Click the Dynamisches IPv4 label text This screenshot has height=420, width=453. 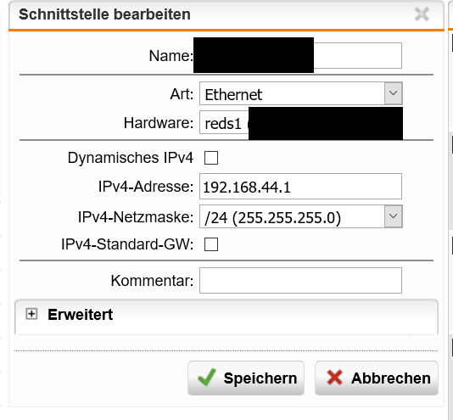131,158
